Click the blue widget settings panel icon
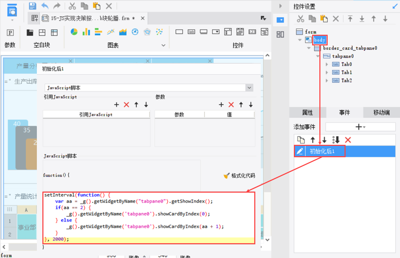 tap(280, 20)
